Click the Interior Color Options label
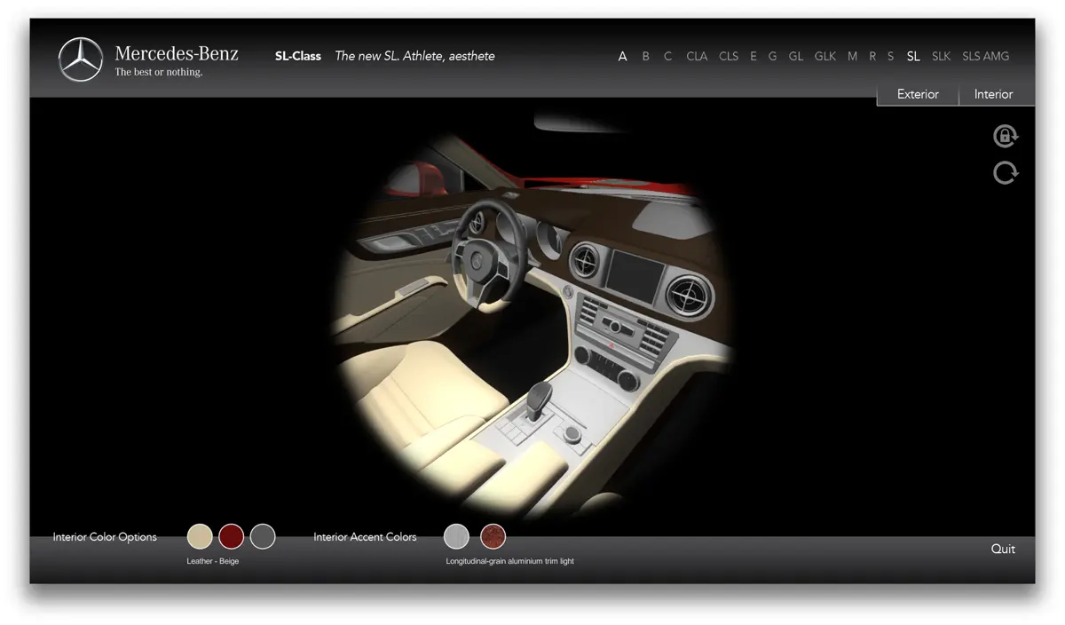The image size is (1065, 625). pos(105,537)
